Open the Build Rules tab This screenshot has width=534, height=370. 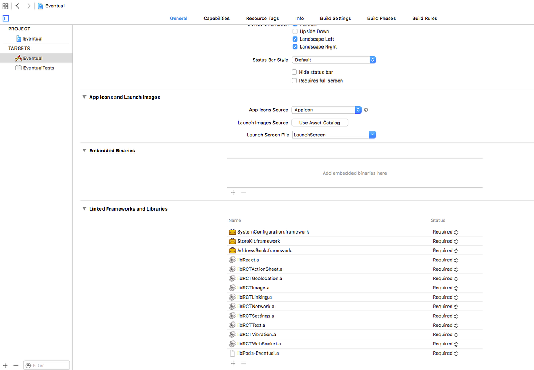[425, 18]
